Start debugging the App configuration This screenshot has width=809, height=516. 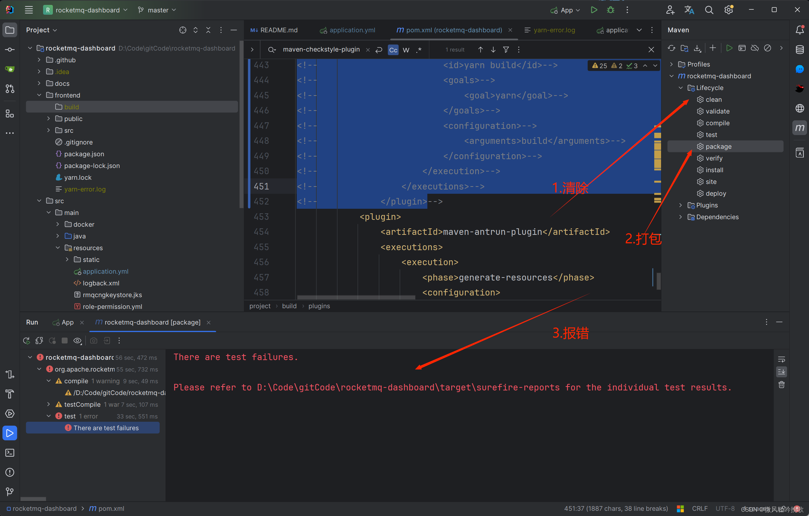click(x=611, y=10)
